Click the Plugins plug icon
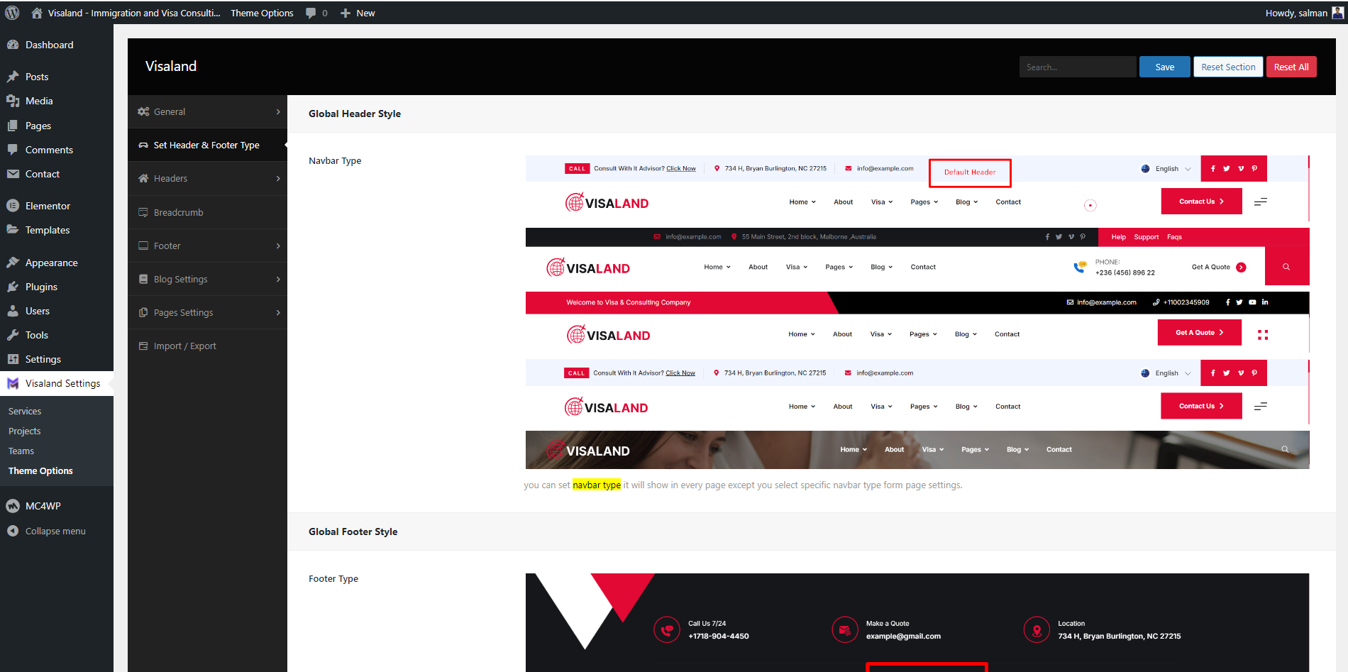This screenshot has height=672, width=1348. (13, 287)
